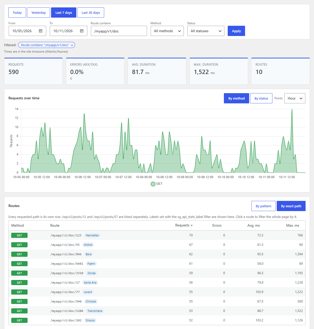314x329 pixels.
Task: Group routes By exact path
Action: coord(291,206)
